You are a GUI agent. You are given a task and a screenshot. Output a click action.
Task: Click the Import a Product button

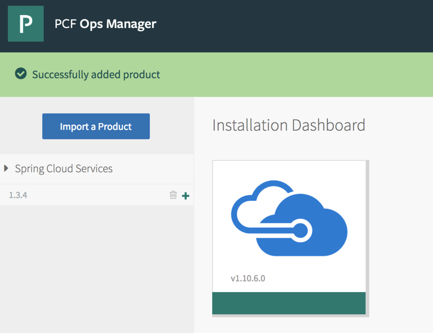[96, 126]
